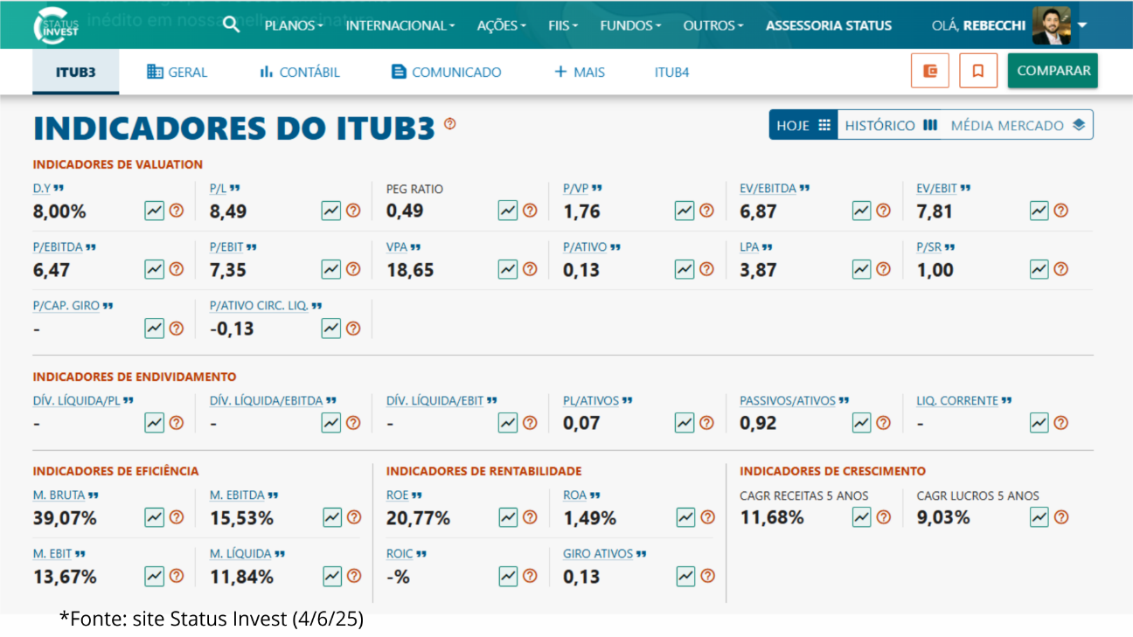Click the PASSIVOS/ATIVOS value 0,92
1133x637 pixels.
tap(758, 424)
